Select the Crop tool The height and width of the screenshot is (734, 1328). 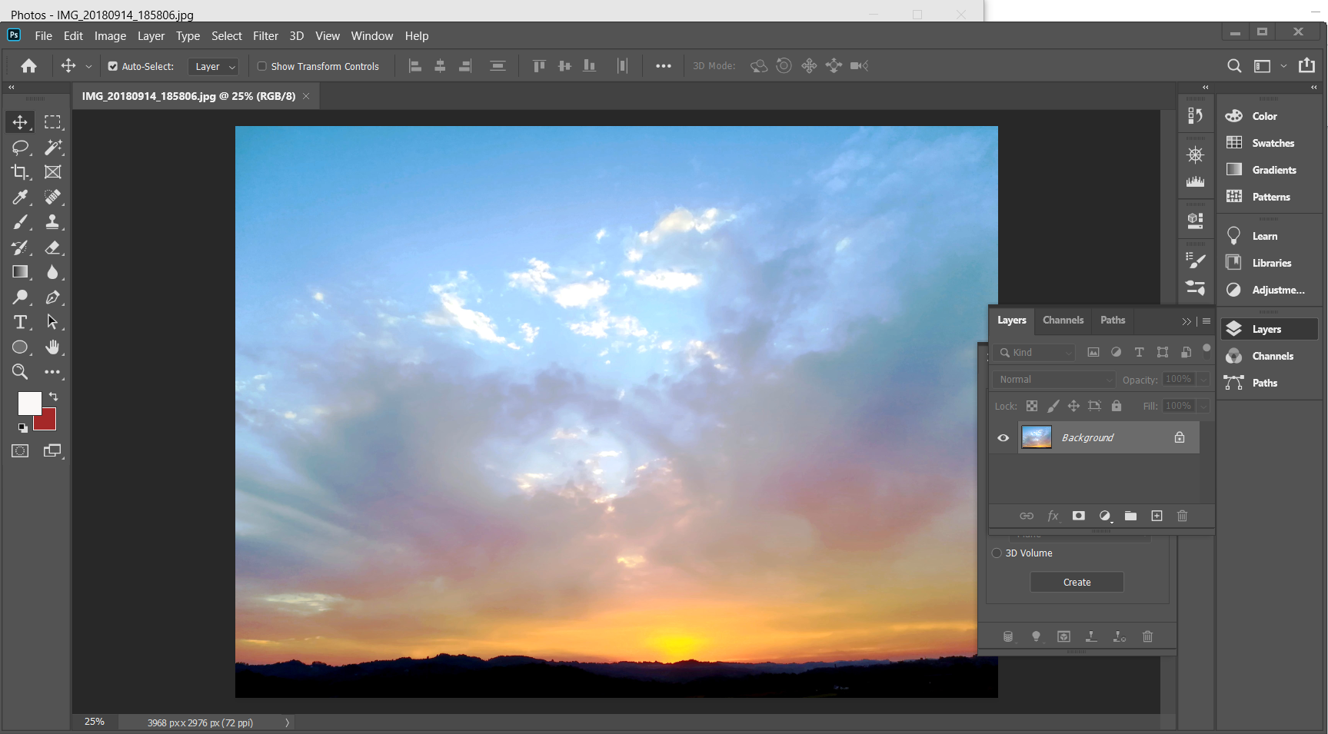pos(20,172)
